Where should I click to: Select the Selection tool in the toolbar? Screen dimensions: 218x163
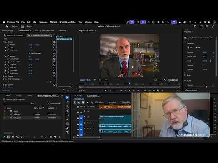pos(67,98)
